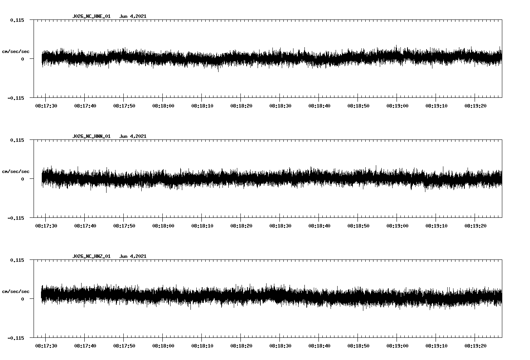530x360 pixels.
Task: Click 08:18:40 time label on HNN axis
Action: click(319, 226)
